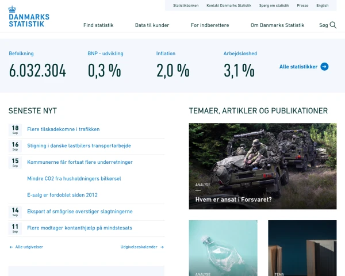
Task: Open the plastic bottle analysis card
Action: (x=223, y=248)
